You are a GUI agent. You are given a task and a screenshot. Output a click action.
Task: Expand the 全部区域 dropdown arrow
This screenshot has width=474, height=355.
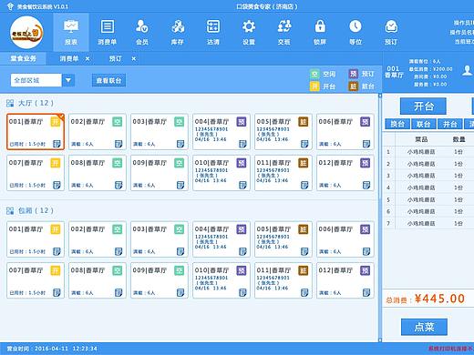[68, 80]
